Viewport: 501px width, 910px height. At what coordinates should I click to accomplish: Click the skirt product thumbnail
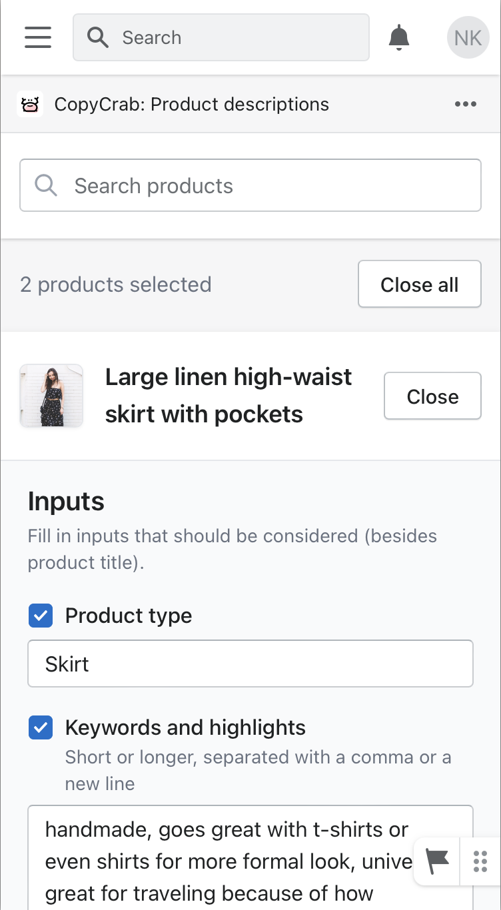51,396
